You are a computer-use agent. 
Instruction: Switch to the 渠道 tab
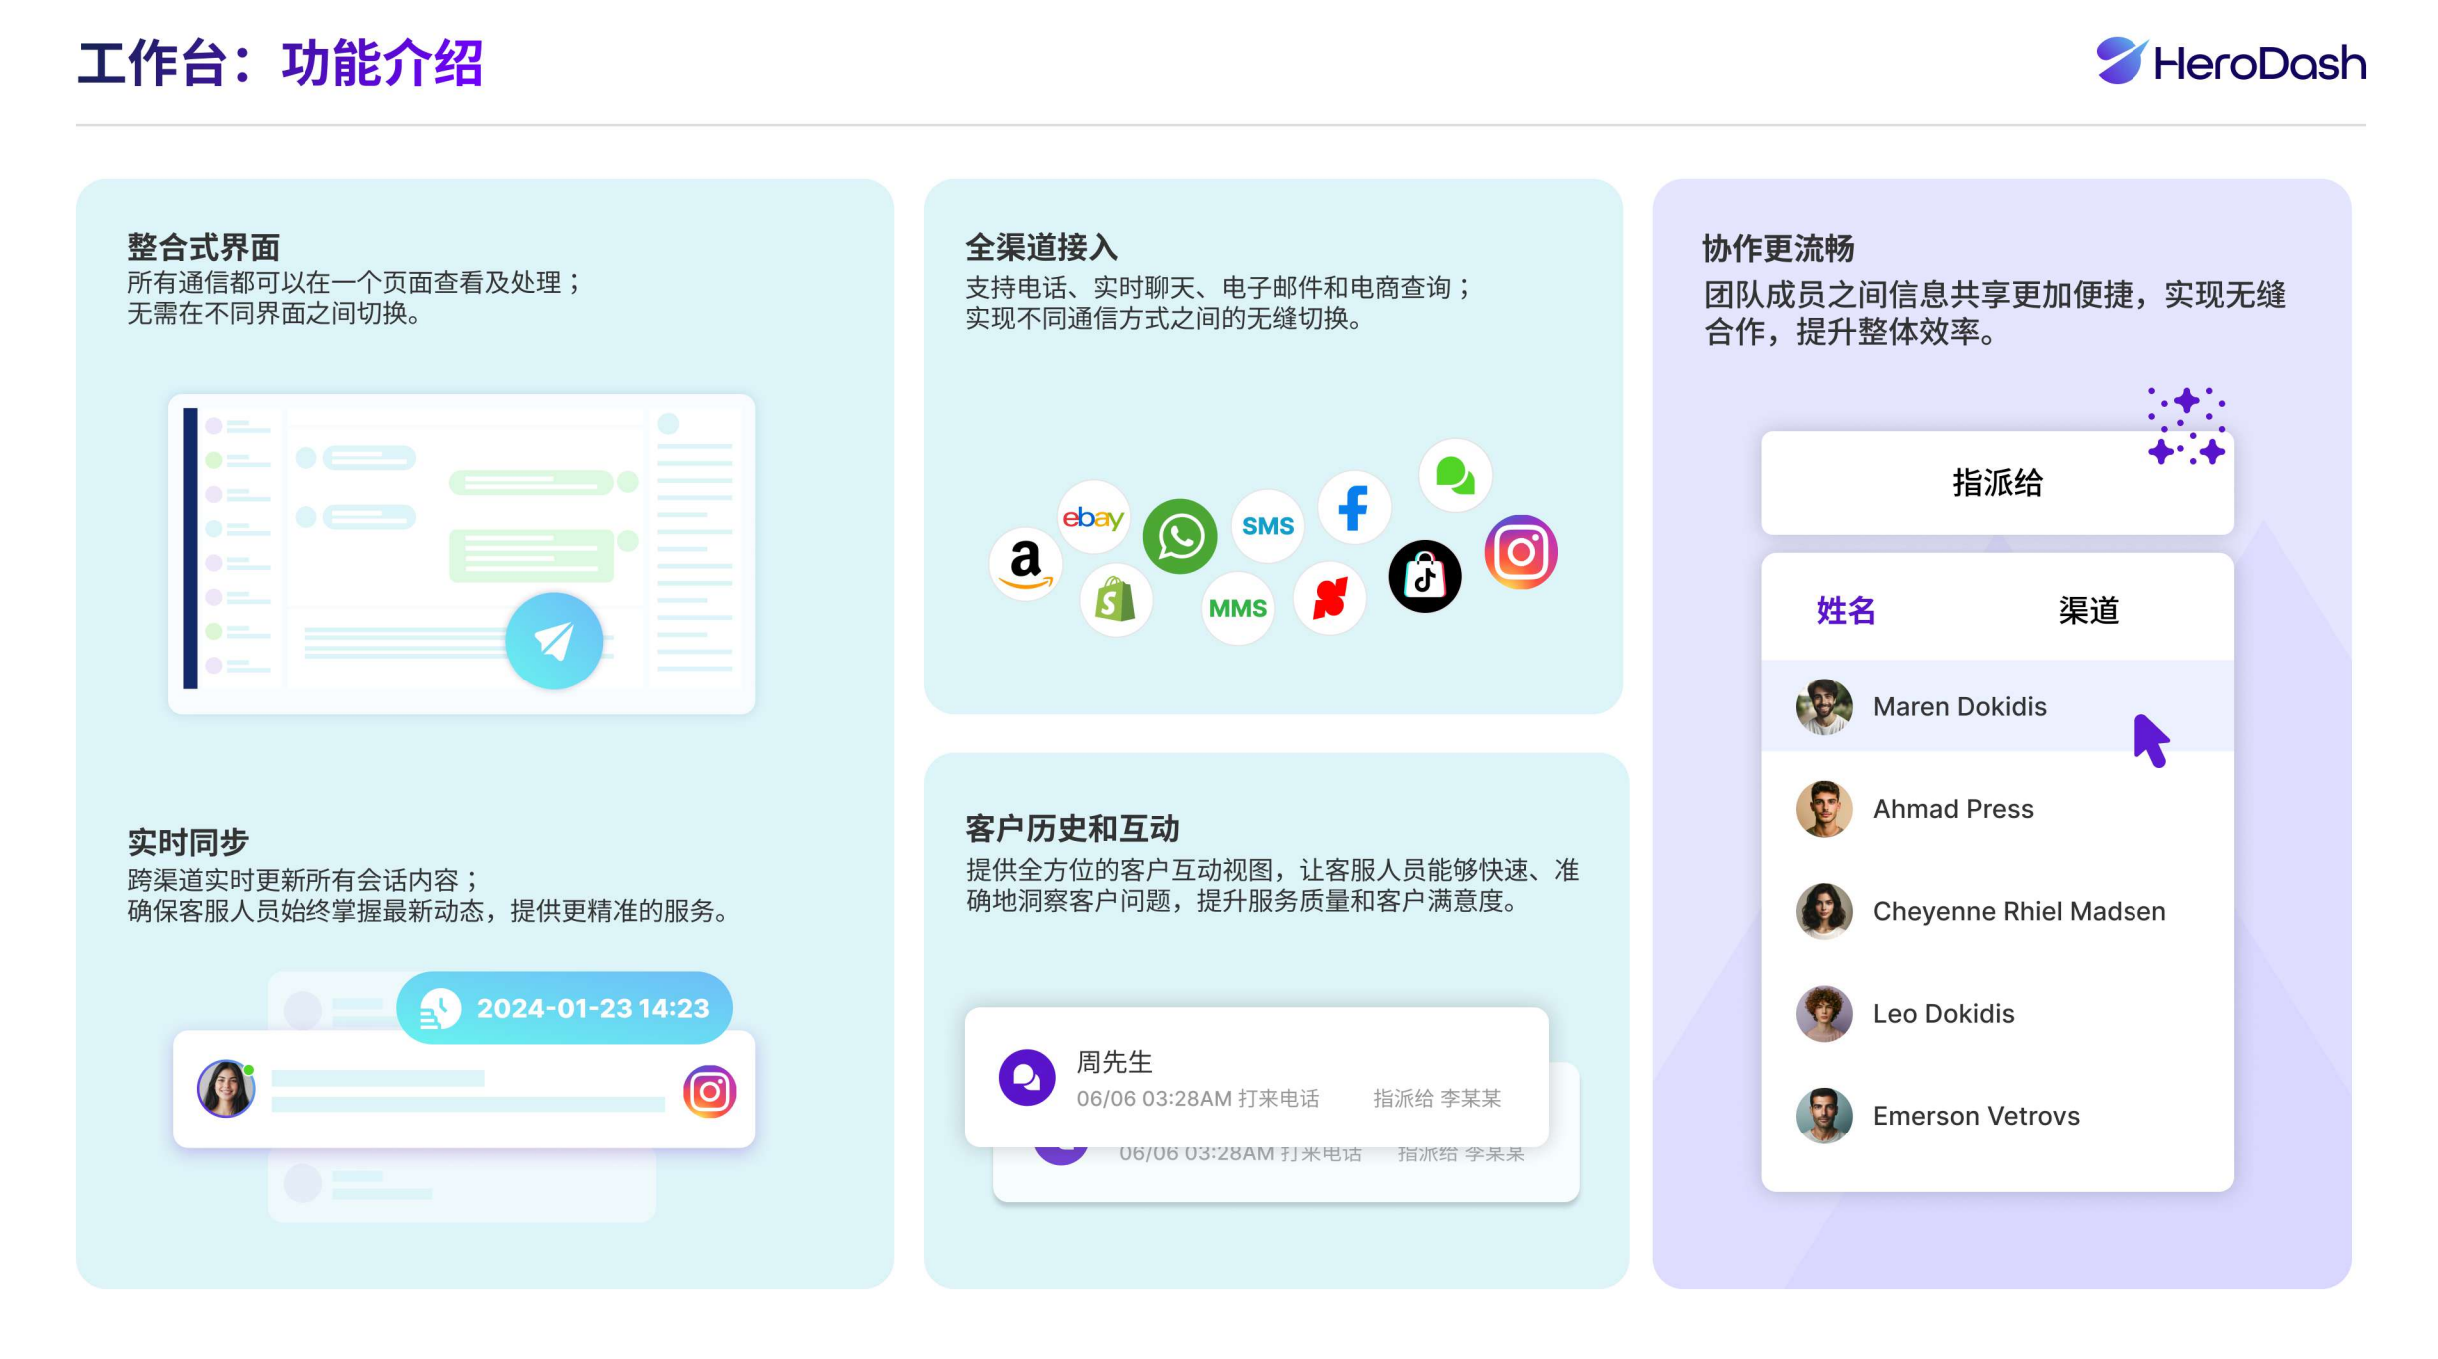[2088, 610]
